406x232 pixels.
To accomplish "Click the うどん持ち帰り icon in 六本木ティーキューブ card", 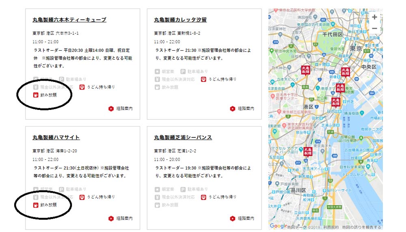I will click(x=82, y=87).
